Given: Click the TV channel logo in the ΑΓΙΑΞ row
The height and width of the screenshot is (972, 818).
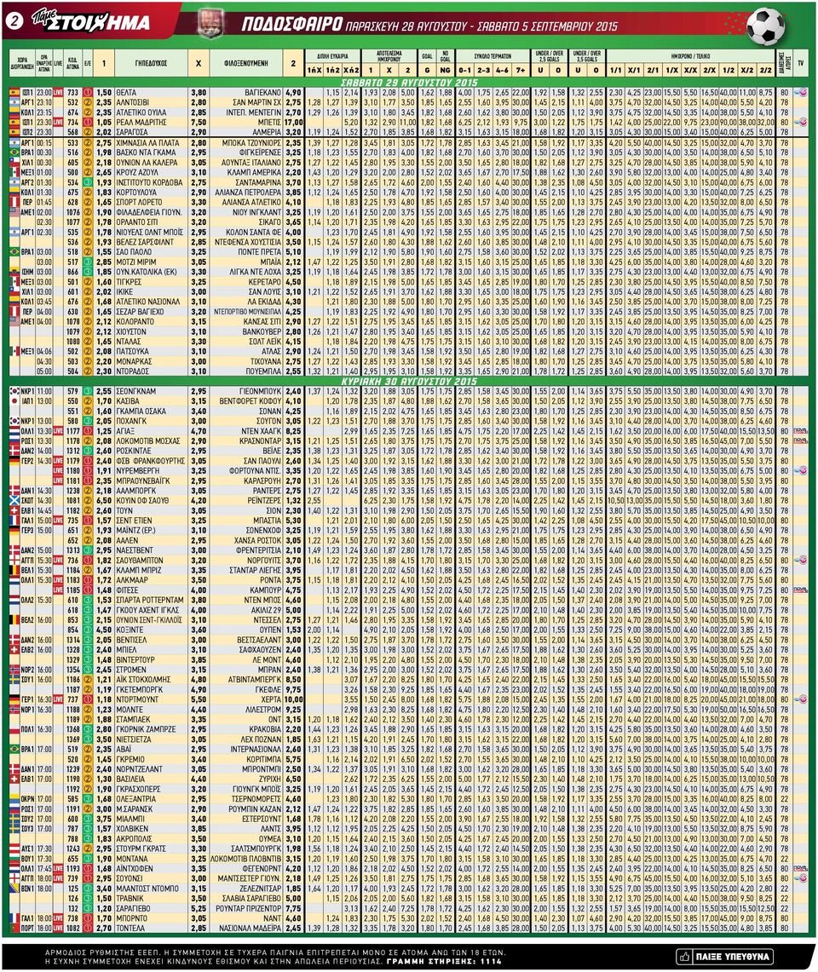Looking at the screenshot, I should pyautogui.click(x=801, y=431).
